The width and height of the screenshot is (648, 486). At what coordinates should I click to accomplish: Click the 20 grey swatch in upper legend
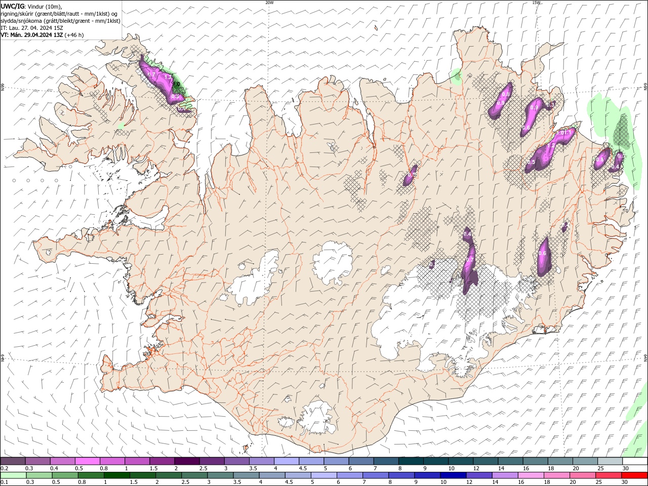[x=584, y=461]
